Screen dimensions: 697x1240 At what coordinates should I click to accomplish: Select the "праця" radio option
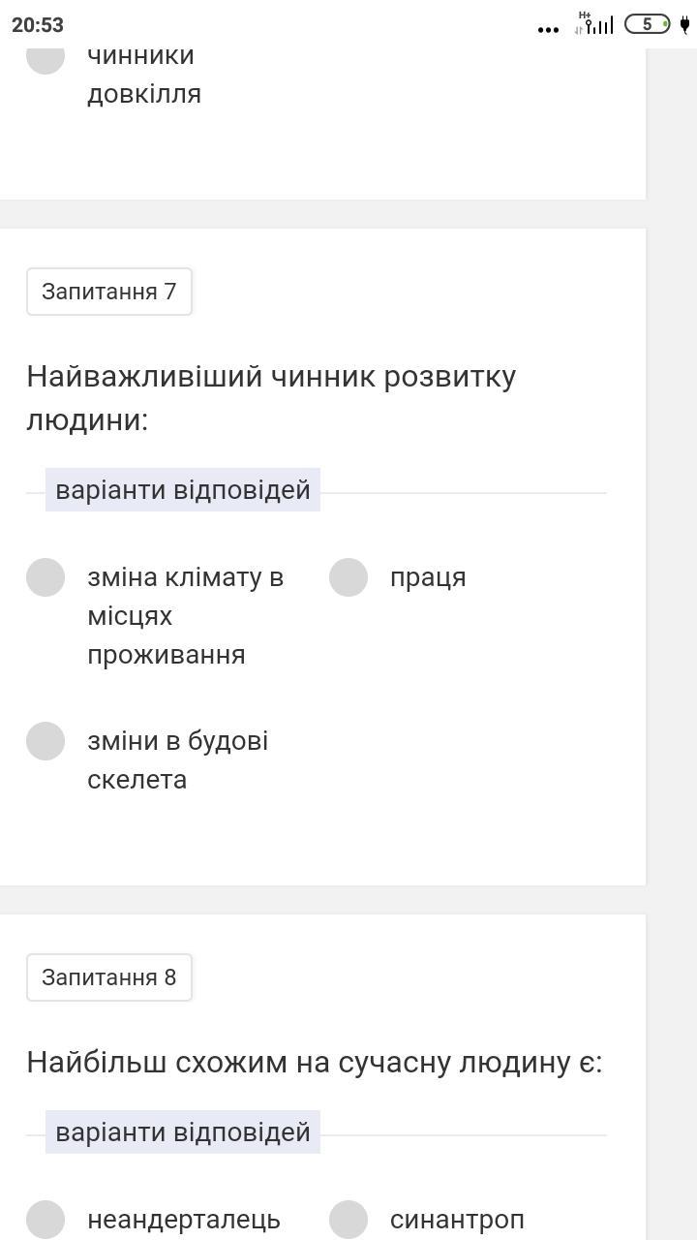[x=348, y=577]
